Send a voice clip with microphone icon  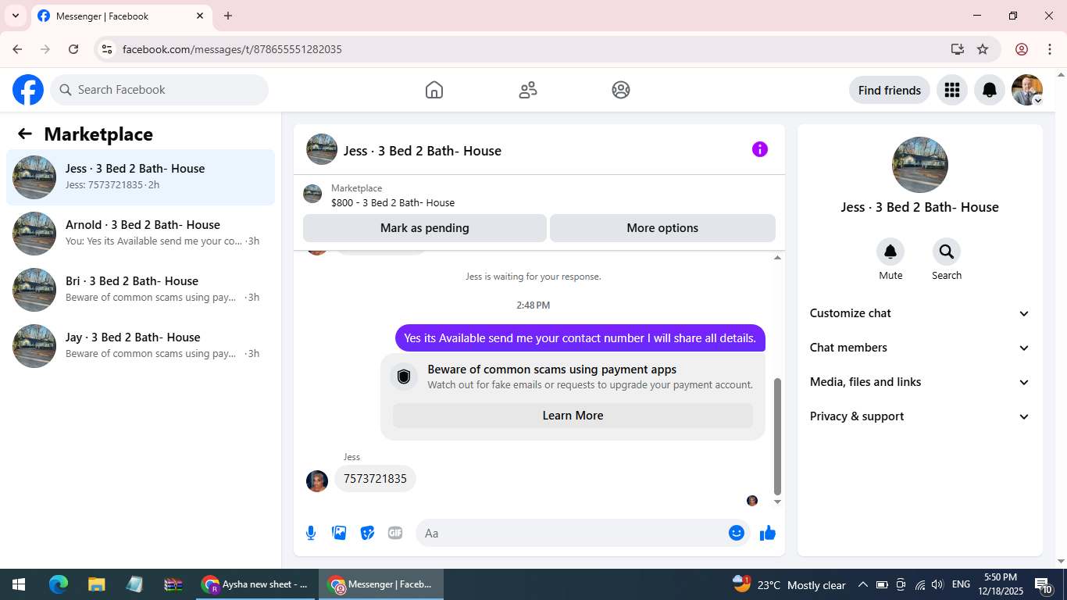coord(311,533)
